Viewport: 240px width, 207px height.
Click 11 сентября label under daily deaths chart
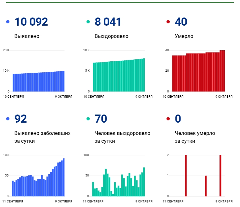point(173,201)
